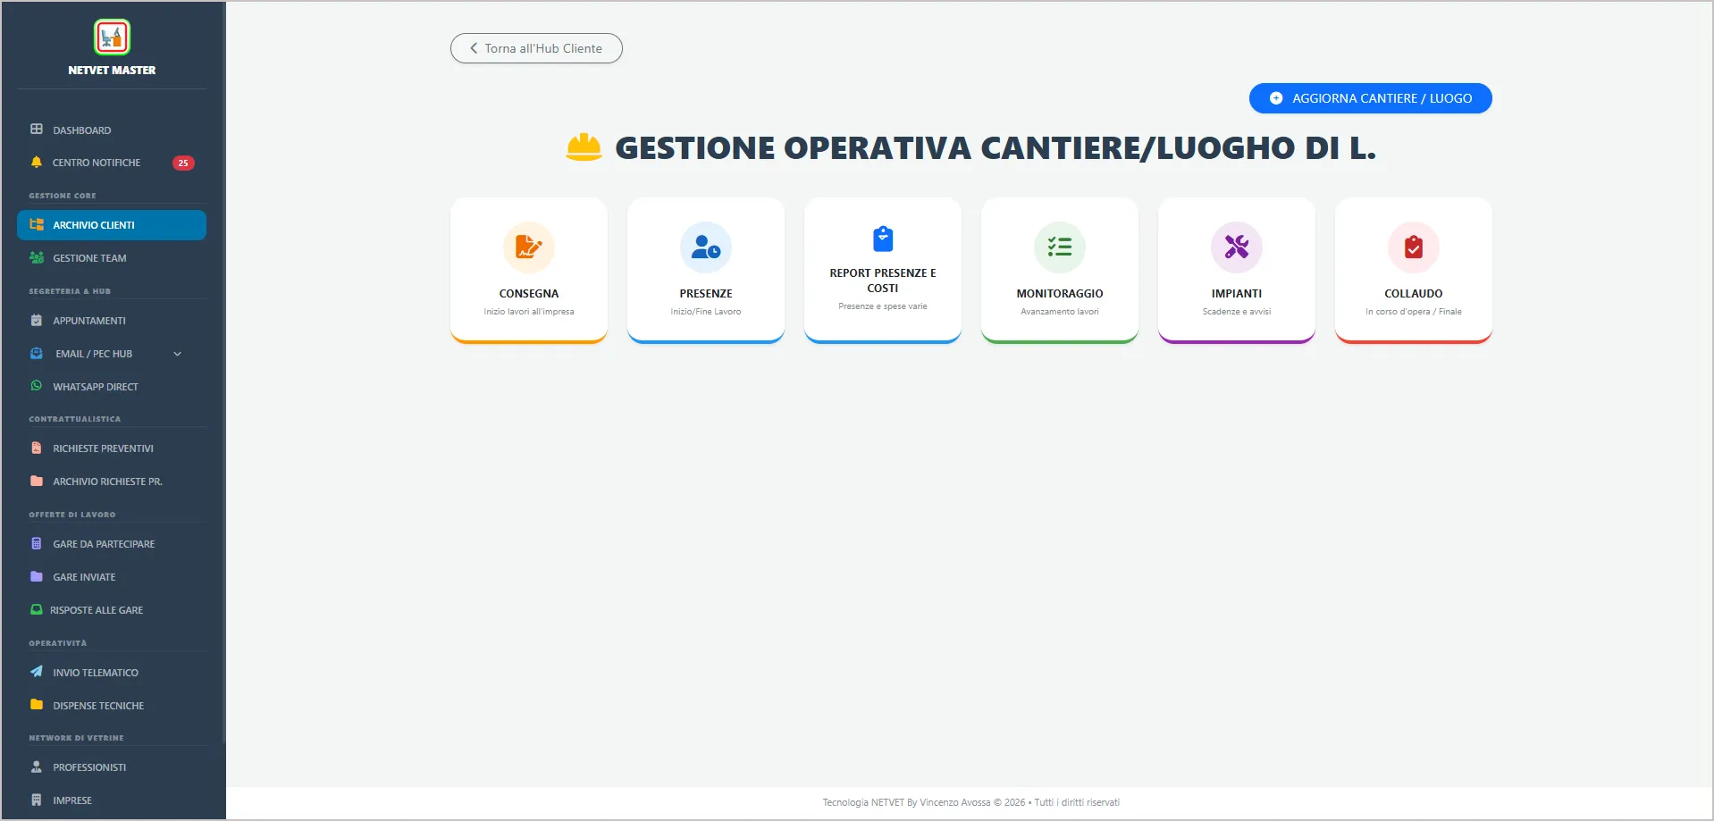Click the 'Scadenze e avvisi' subtitle text
Viewport: 1714px width, 821px height.
click(1237, 312)
